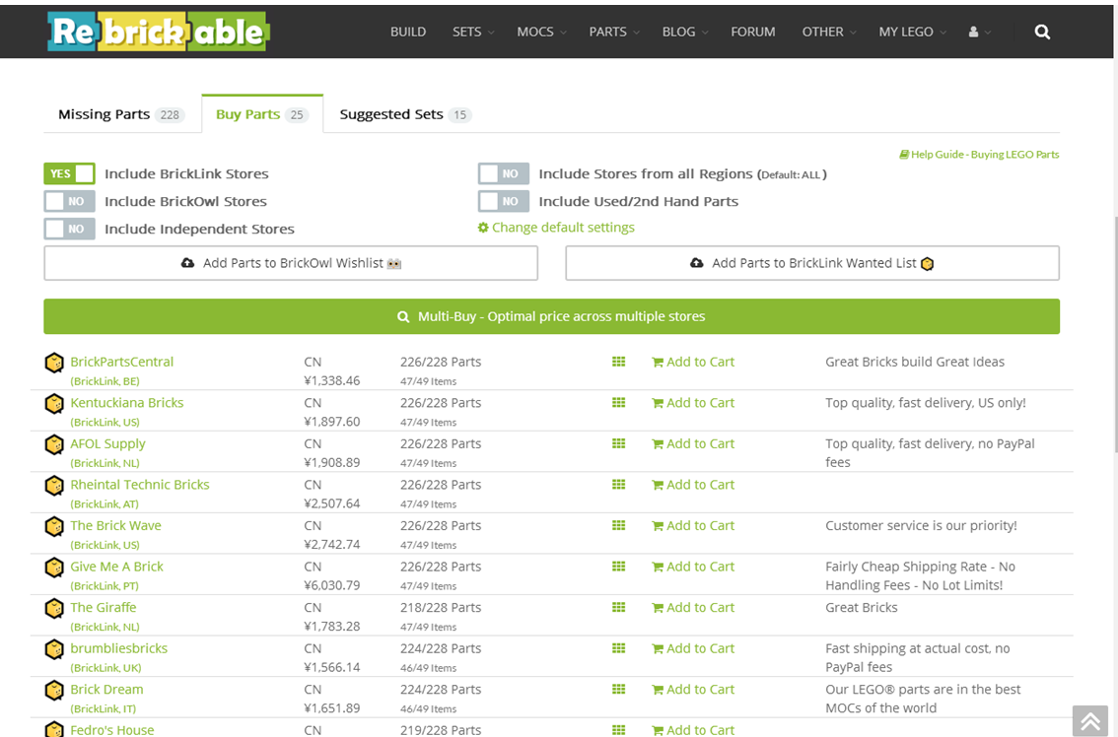This screenshot has height=737, width=1118.
Task: Click BrickLink icon beside Give Me A Brick
Action: pyautogui.click(x=54, y=568)
